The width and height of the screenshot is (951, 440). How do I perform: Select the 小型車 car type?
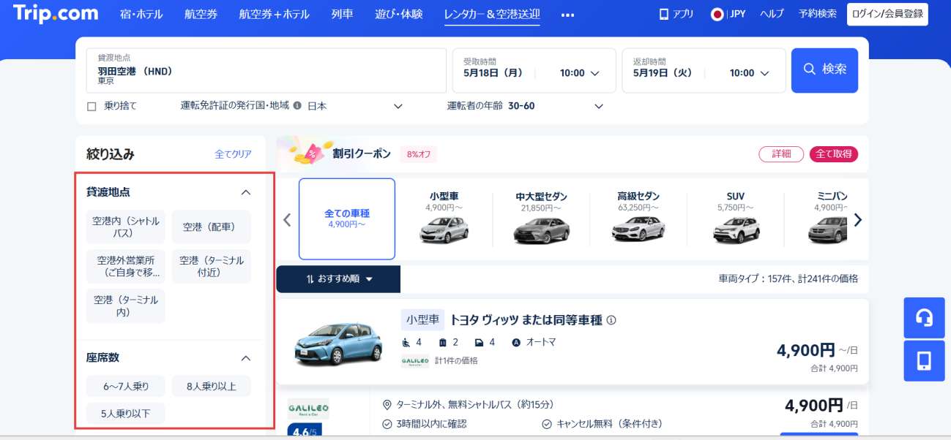point(444,218)
